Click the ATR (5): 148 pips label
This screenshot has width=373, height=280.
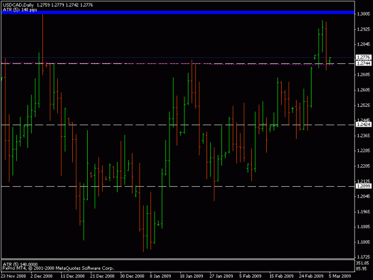[x=20, y=10]
